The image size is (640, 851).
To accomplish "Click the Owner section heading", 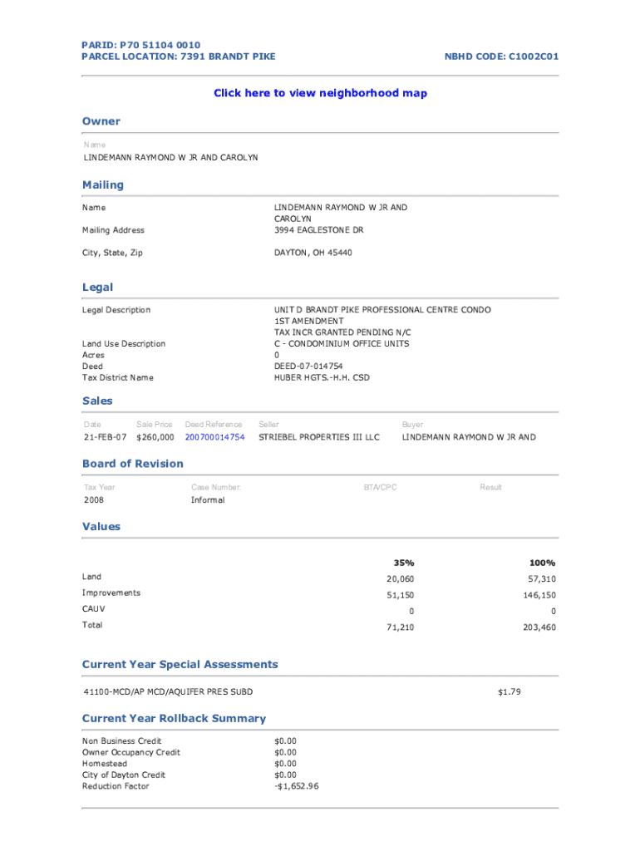I will 101,121.
